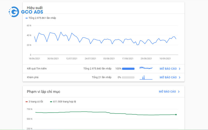Image resolution: width=208 pixels, height=130 pixels.
Task: Open MỞ BÁO CÁO for Phạm vi lập chỉ mục
Action: pos(167,92)
